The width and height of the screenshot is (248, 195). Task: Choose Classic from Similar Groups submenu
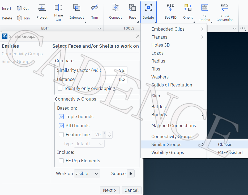click(228, 144)
